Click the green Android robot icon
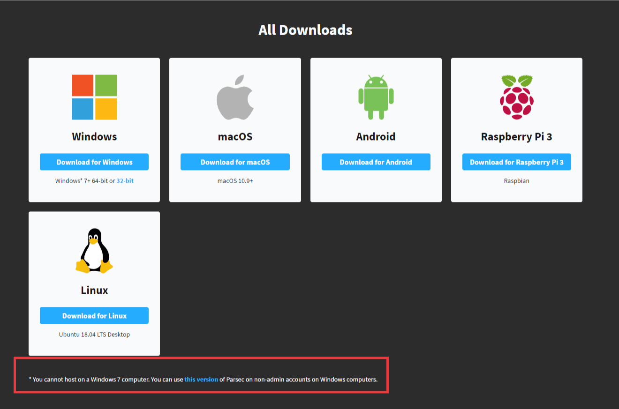The width and height of the screenshot is (619, 409). coord(376,97)
